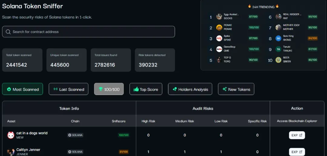Open trending token GameStop

pyautogui.click(x=230, y=47)
